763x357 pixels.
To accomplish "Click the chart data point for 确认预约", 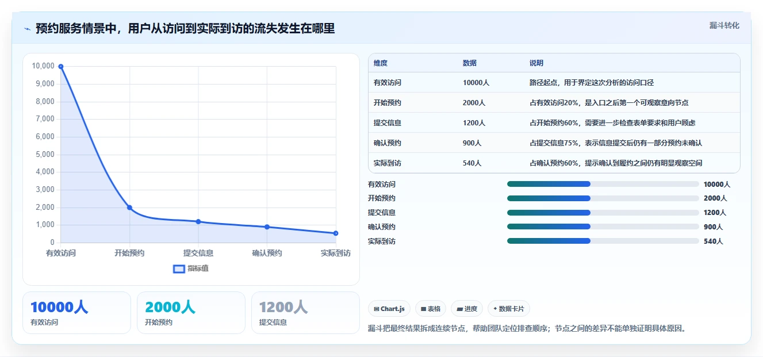I will (x=267, y=227).
